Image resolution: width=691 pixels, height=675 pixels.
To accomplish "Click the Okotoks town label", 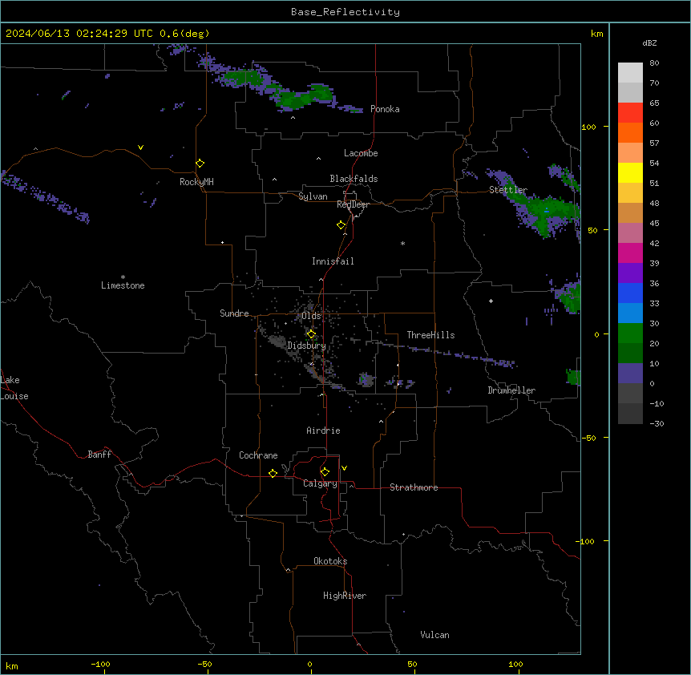I will 330,561.
